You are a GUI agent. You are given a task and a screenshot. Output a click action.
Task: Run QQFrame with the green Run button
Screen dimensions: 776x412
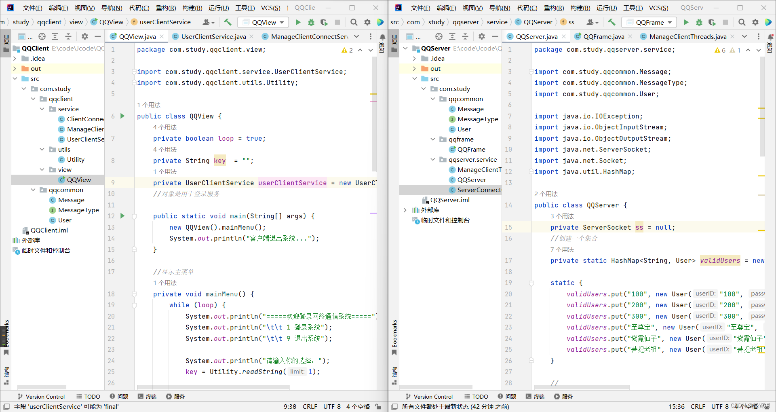coord(686,22)
